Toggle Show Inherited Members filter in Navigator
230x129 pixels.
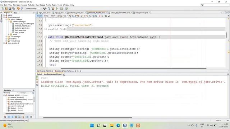click(x=5, y=117)
